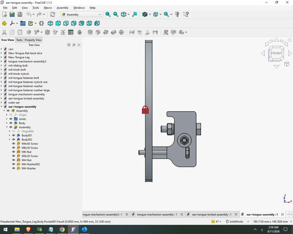Image resolution: width=293 pixels, height=234 pixels.
Task: Open Windows Start menu
Action: tap(5, 229)
